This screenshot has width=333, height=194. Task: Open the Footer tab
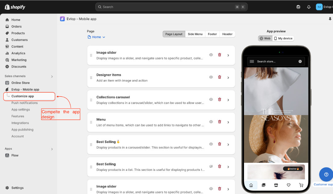[212, 34]
